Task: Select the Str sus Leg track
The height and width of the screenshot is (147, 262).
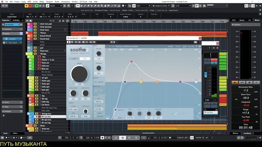Action: point(46,122)
